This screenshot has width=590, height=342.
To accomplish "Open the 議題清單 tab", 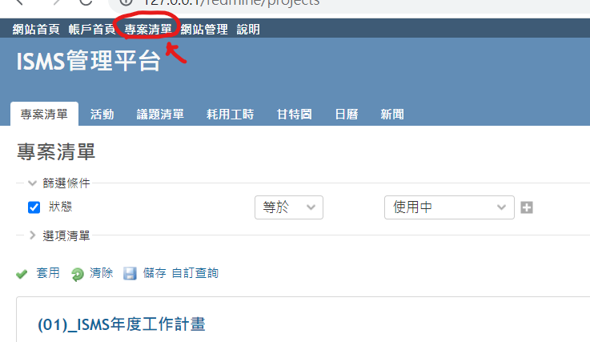I will [x=160, y=114].
